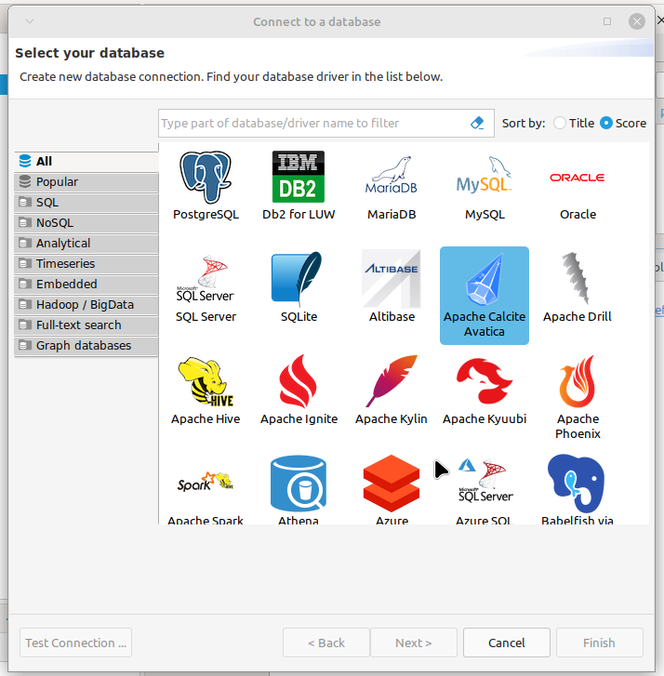Open the NoSQL category

86,223
